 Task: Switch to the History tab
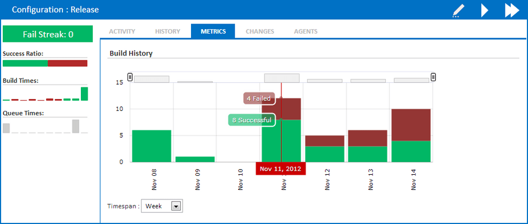click(167, 31)
